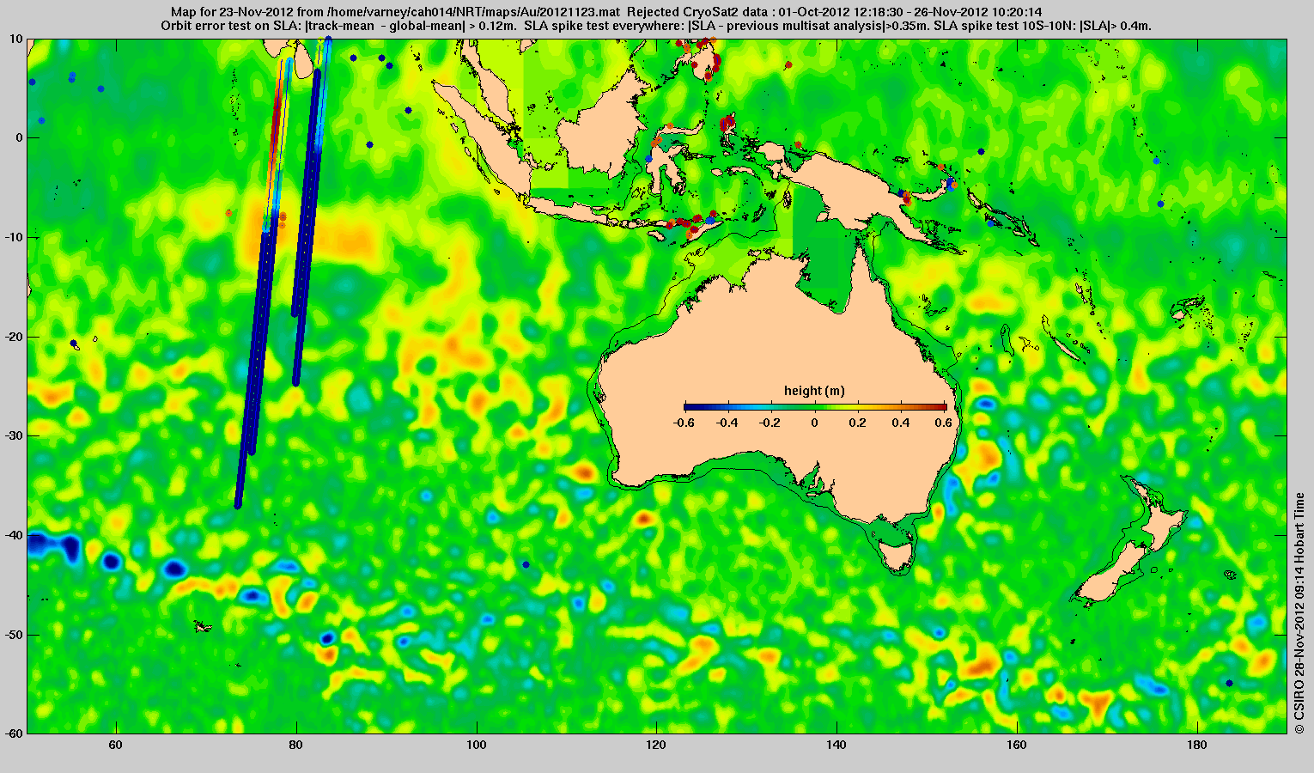The image size is (1314, 773).
Task: Click Tasmania on the map
Action: coord(897,557)
